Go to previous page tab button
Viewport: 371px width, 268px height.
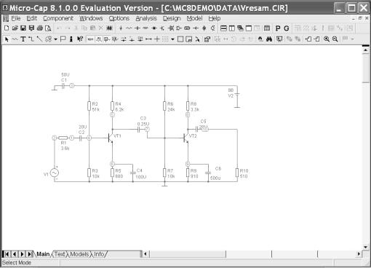coord(15,254)
